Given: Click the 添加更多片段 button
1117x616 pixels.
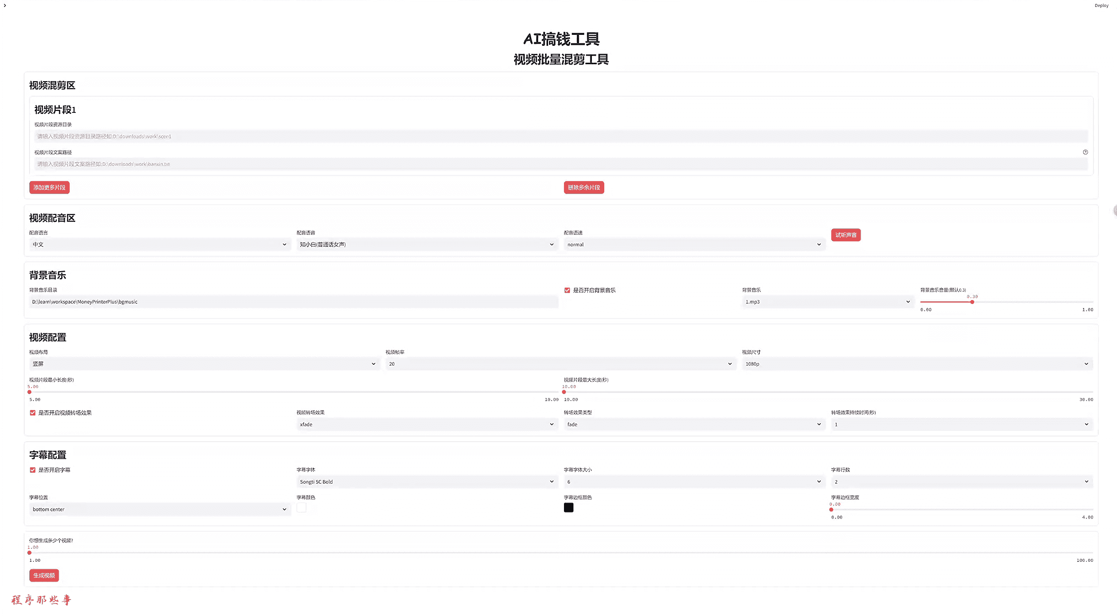Looking at the screenshot, I should [49, 188].
